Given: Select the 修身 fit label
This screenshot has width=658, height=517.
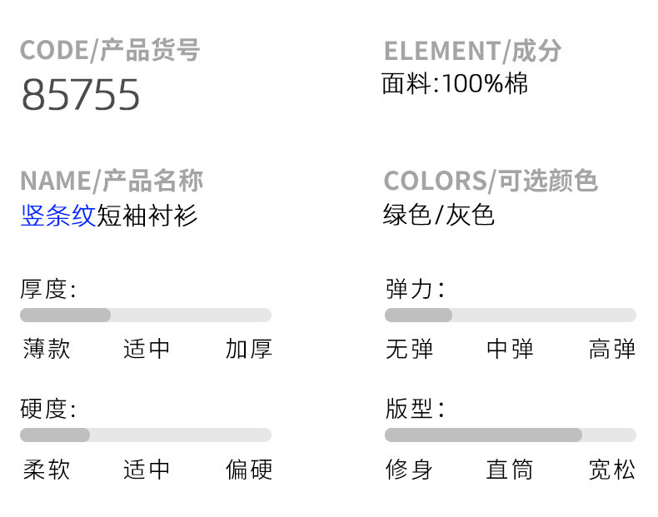Looking at the screenshot, I should pos(410,470).
